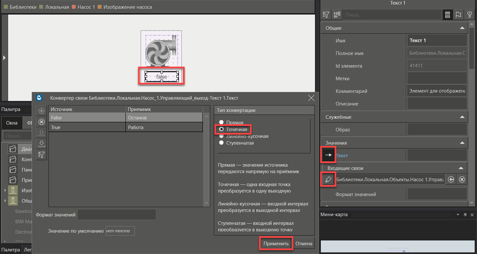Viewport: 477px width, 254px height.
Task: Collapse the Служебные section
Action: [462, 117]
